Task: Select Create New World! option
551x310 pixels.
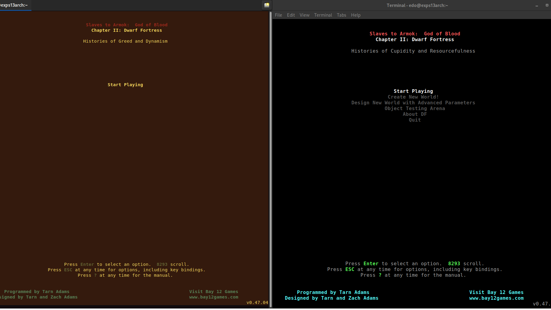Action: [x=413, y=97]
